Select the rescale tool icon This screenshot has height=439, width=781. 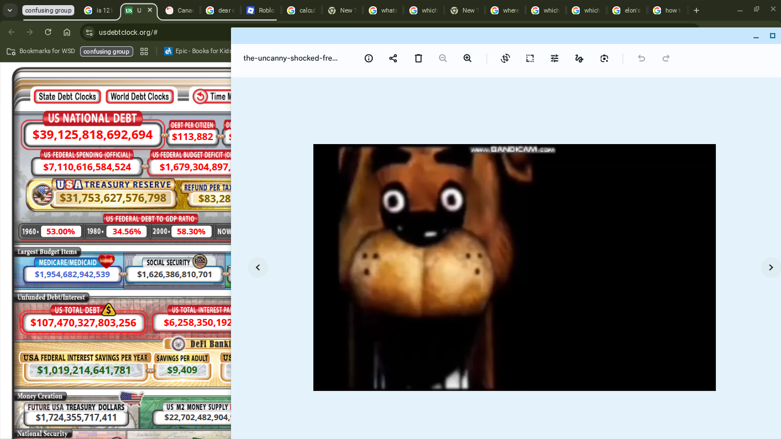530,58
